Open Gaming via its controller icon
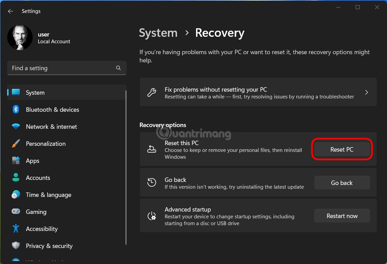The image size is (387, 264). pyautogui.click(x=16, y=212)
